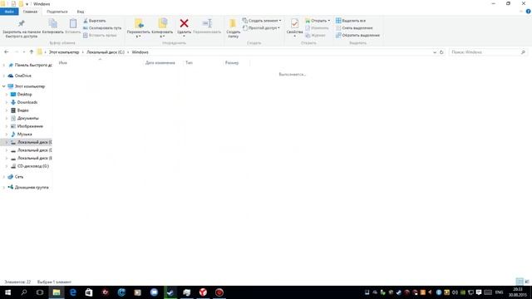Screen dimensions: 532x299
Task: Click the taskbar search magnifier
Action: click(x=24, y=292)
